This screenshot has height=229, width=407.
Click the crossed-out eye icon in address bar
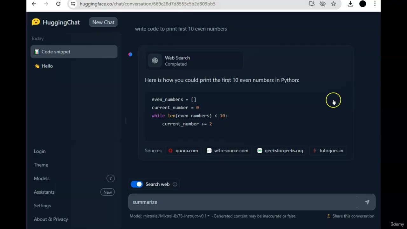322,4
